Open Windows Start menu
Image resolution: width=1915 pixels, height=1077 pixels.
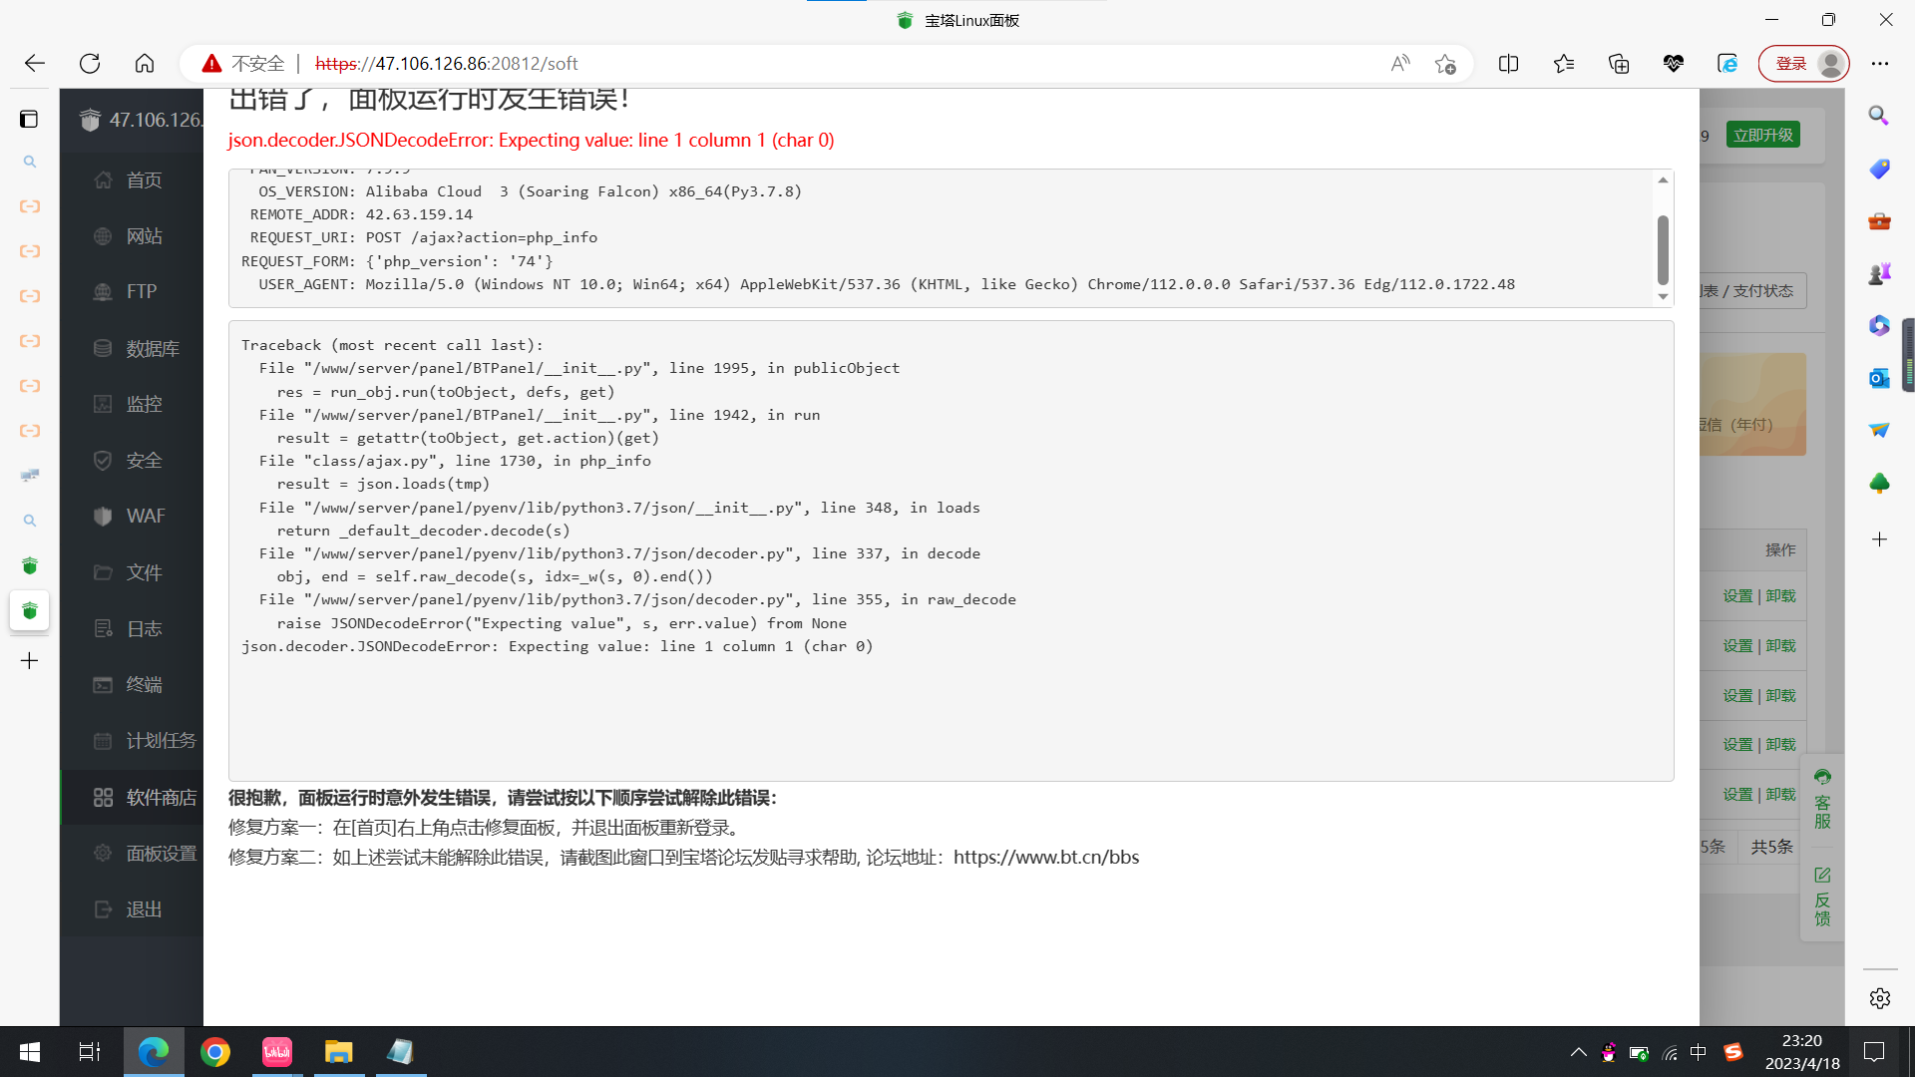(30, 1052)
